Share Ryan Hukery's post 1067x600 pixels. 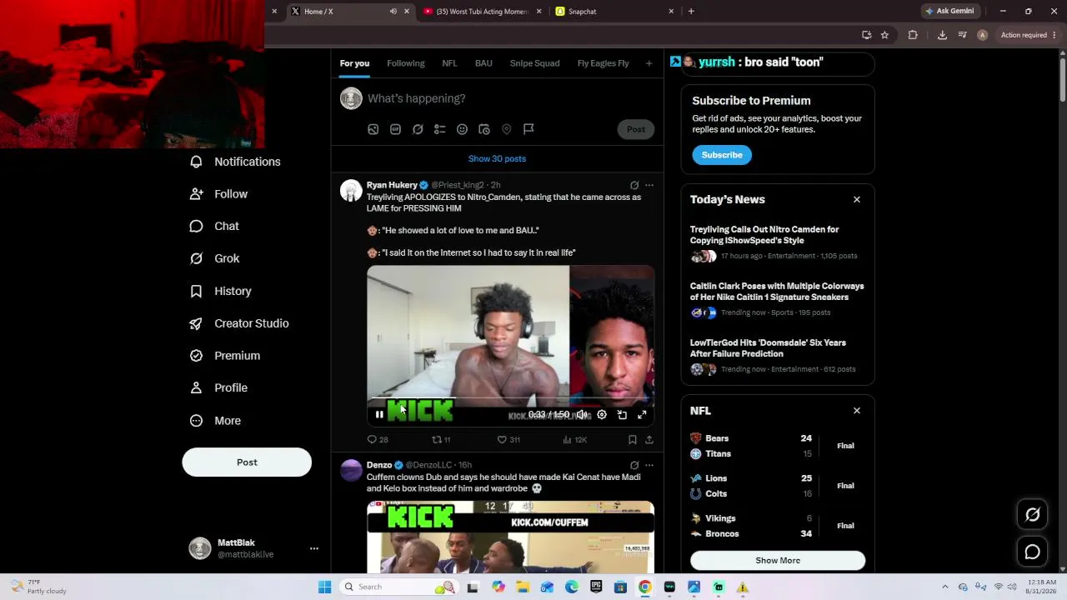pos(649,440)
